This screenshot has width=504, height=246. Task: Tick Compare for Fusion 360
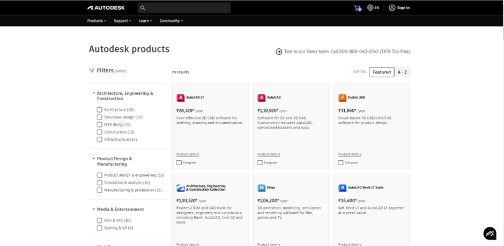[x=340, y=163]
